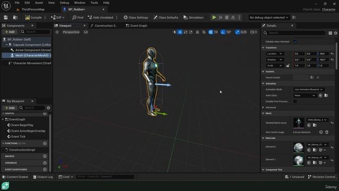Screen dimensions: 339x191
Task: Click the camera speed icon in viewport
Action: click(253, 32)
